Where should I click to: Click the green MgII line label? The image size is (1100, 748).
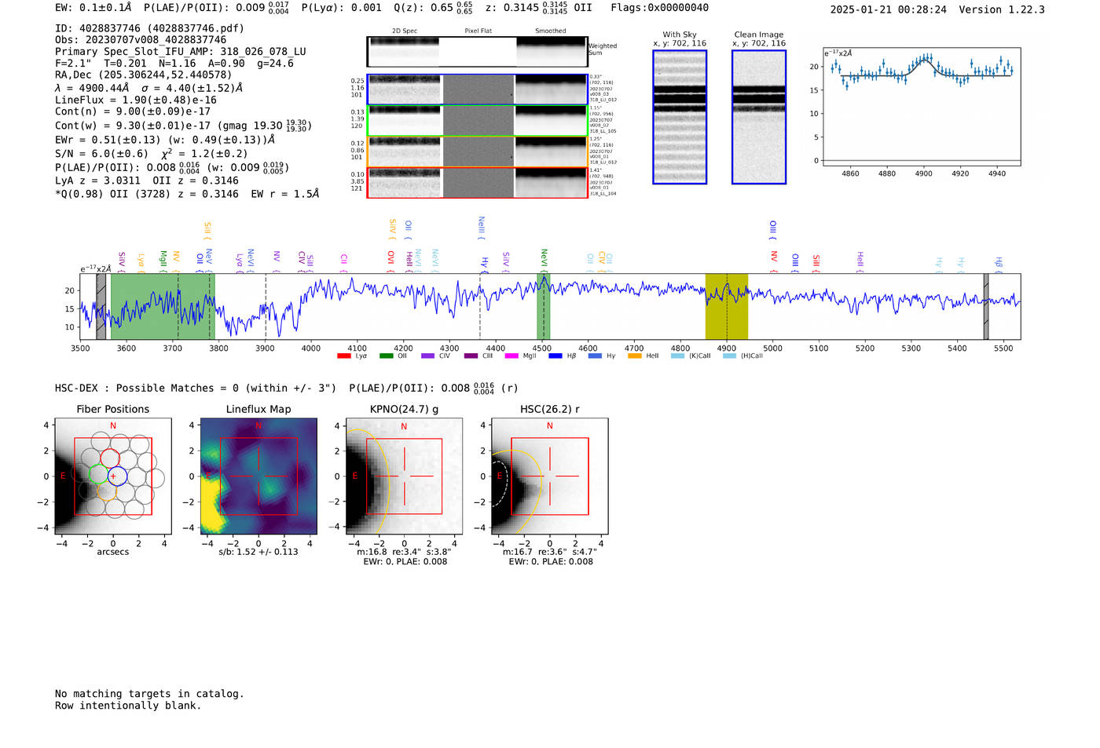coord(163,260)
